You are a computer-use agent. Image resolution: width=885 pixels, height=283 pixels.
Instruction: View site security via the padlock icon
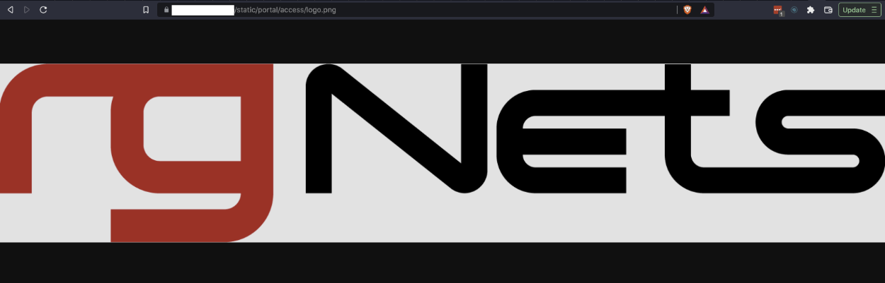tap(166, 10)
